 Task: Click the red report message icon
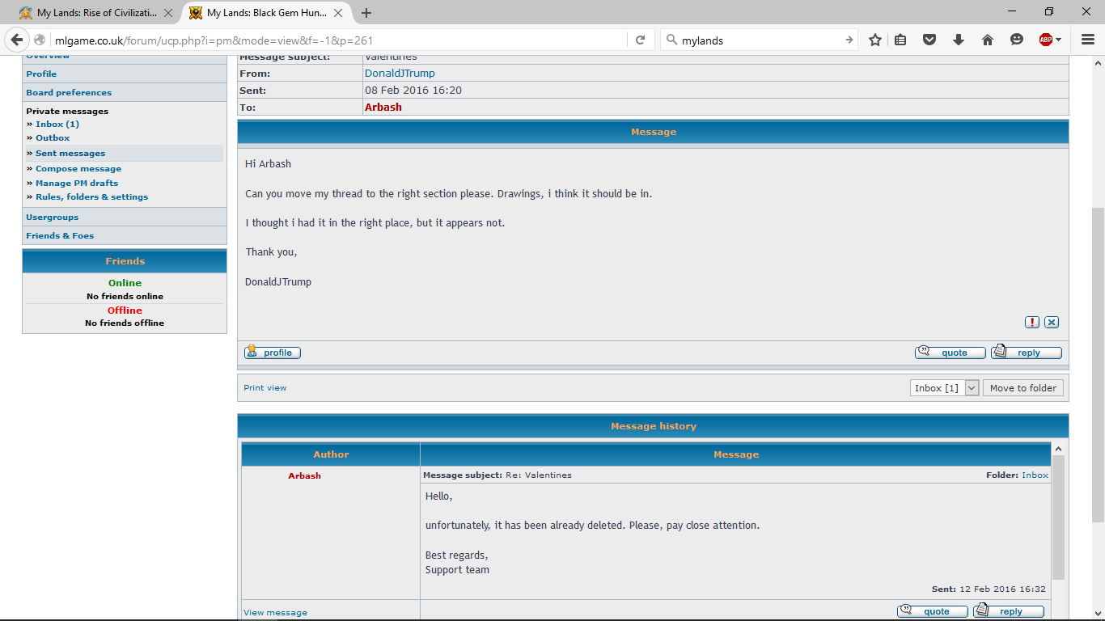click(x=1032, y=322)
